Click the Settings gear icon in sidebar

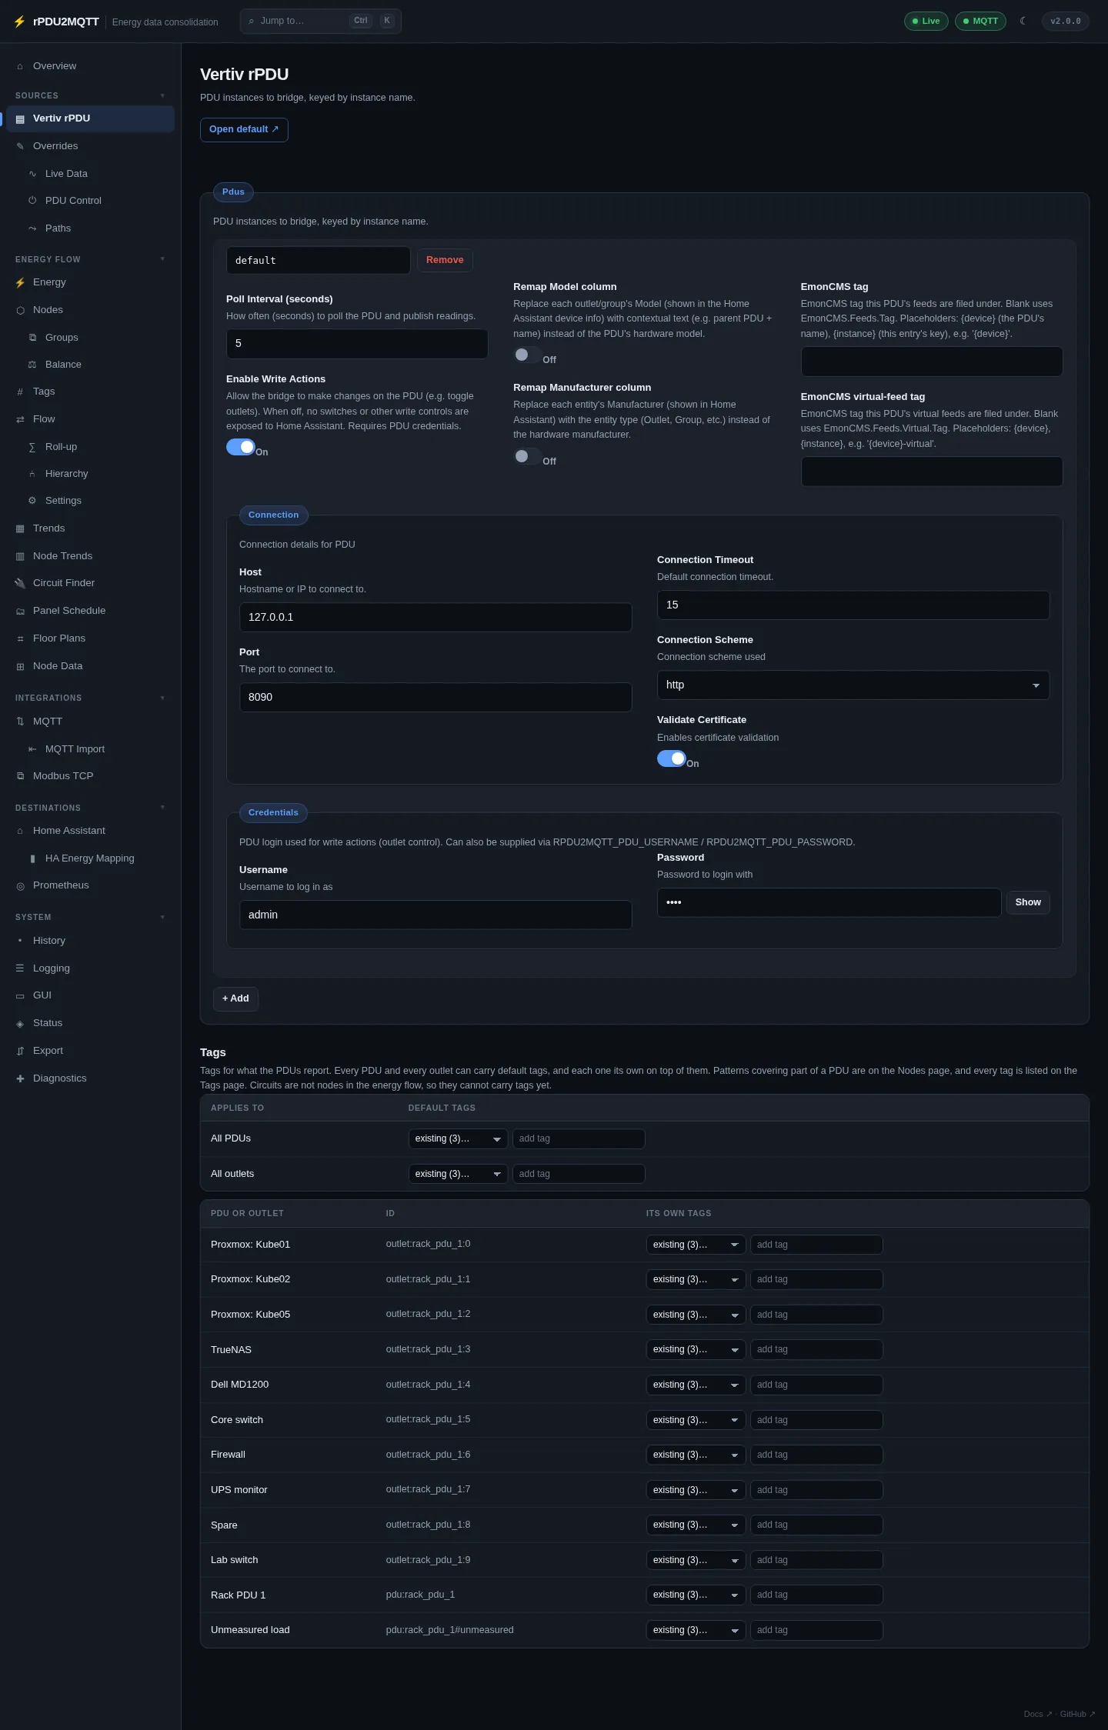32,501
